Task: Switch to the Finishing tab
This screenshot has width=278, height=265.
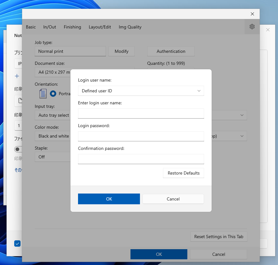Action: pos(72,27)
